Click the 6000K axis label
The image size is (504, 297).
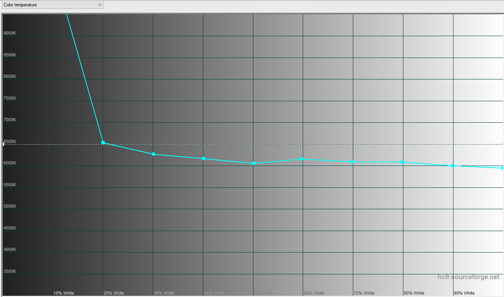[x=10, y=163]
